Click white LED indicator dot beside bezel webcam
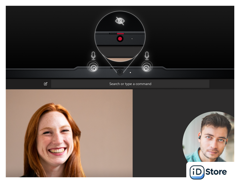Image resolution: width=240 pixels, height=183 pixels. 130,73
